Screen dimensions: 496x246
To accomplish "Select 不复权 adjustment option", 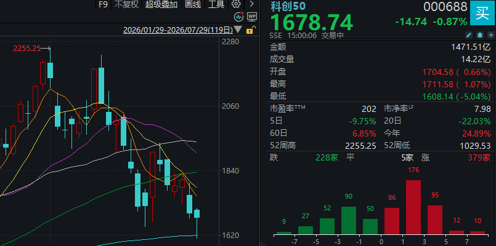I will 126,4.
